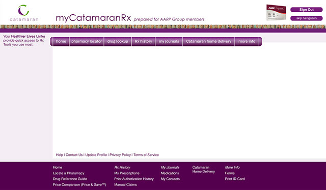Image resolution: width=326 pixels, height=190 pixels.
Task: Open the Rx history tab
Action: (x=143, y=41)
